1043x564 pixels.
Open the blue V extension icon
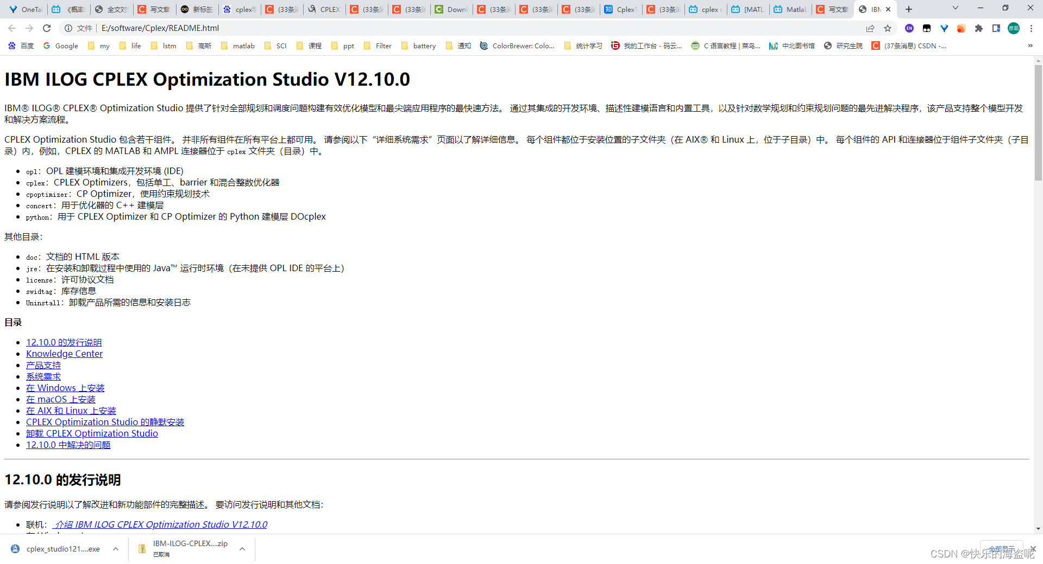pos(944,28)
